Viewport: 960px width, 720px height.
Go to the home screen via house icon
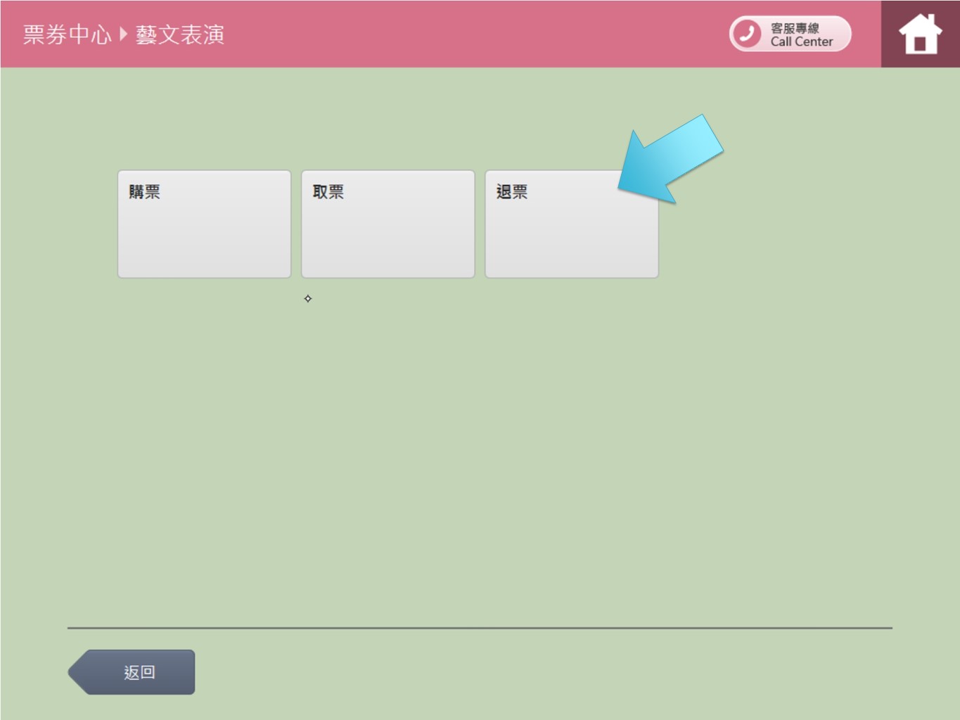tap(920, 34)
